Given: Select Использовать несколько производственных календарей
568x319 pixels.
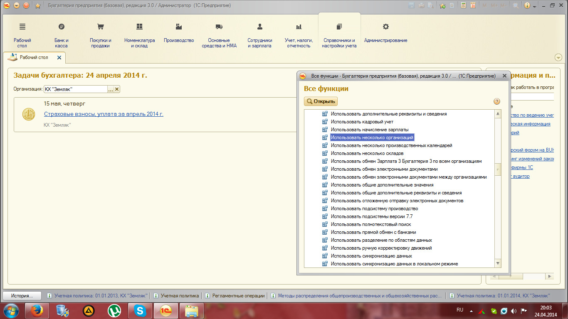Looking at the screenshot, I should 391,145.
